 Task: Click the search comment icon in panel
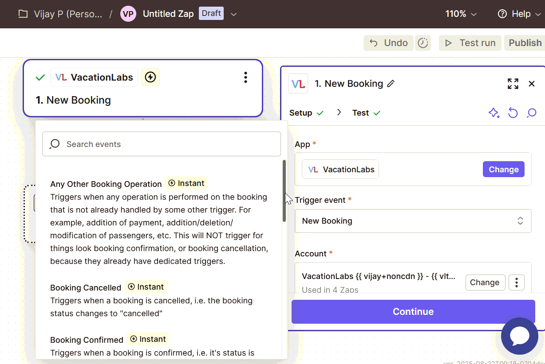pyautogui.click(x=531, y=113)
